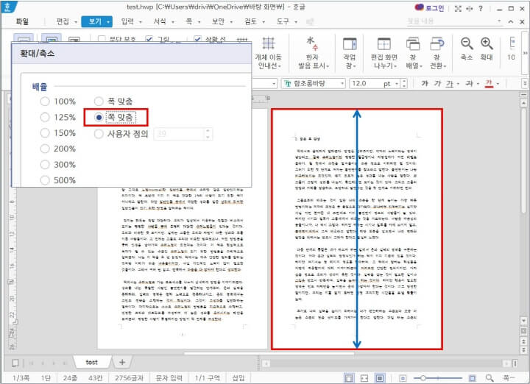Adjust the status bar zoom slider handle

click(x=423, y=378)
